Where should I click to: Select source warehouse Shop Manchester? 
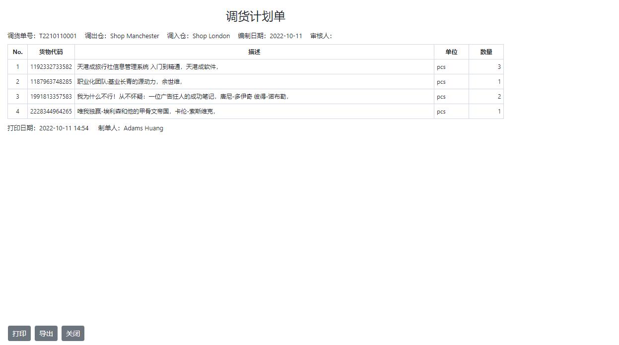coord(135,36)
